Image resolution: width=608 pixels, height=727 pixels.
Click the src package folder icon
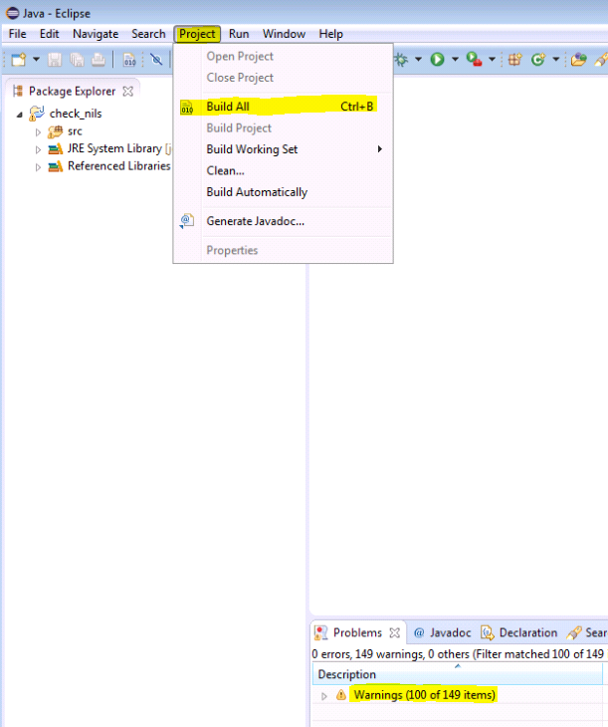(55, 131)
